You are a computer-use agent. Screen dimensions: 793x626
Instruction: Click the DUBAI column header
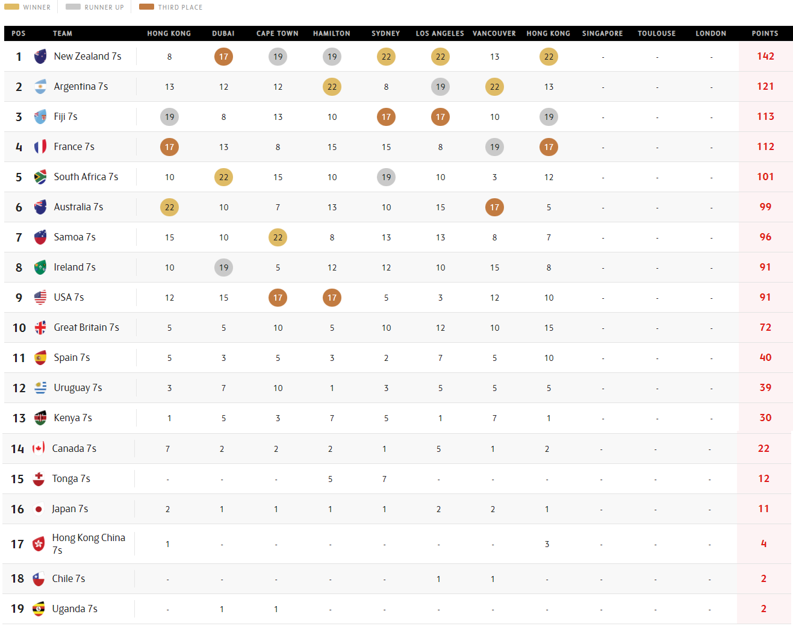point(223,34)
